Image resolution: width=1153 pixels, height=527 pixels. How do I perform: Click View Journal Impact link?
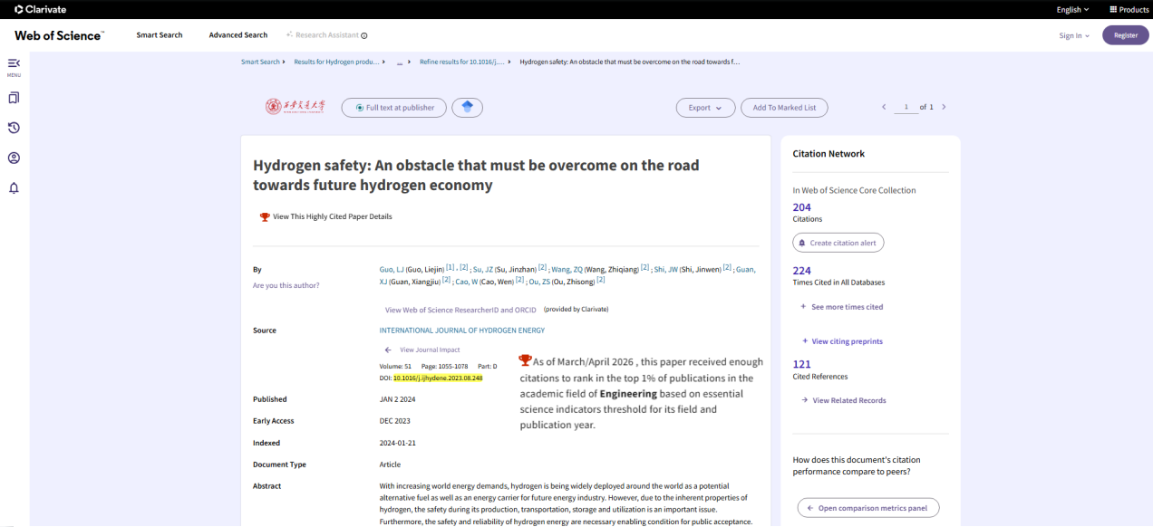pos(430,350)
